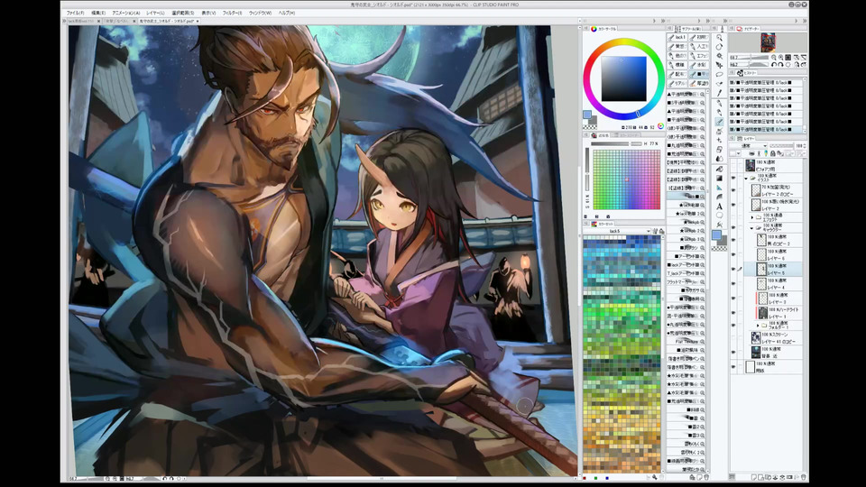Select the transparent color checker swatch
This screenshot has height=487, width=866.
719,249
